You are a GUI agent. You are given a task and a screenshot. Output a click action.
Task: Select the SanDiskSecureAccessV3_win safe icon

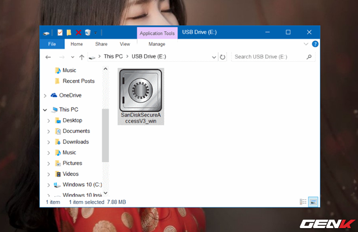[x=140, y=91]
